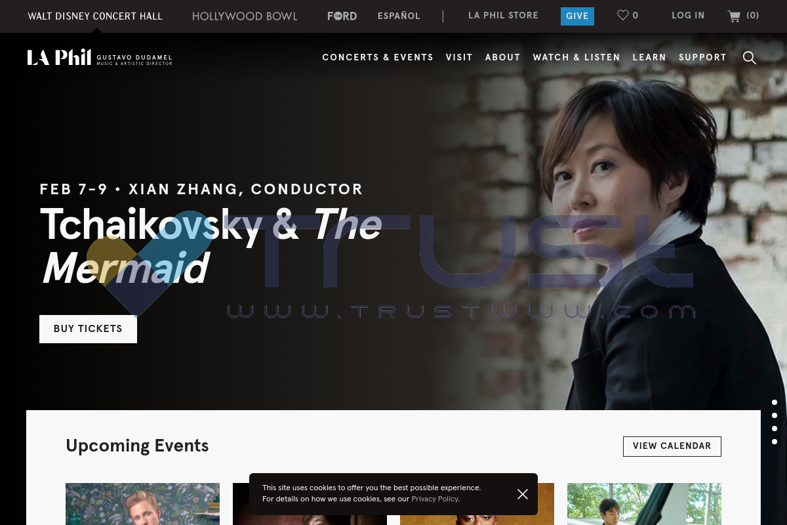Expand the Watch & Listen menu
The image size is (787, 525).
(x=576, y=58)
